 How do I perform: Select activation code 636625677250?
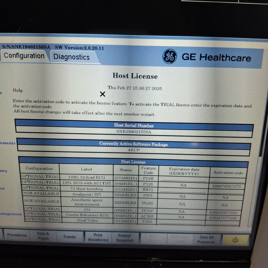[223, 212]
